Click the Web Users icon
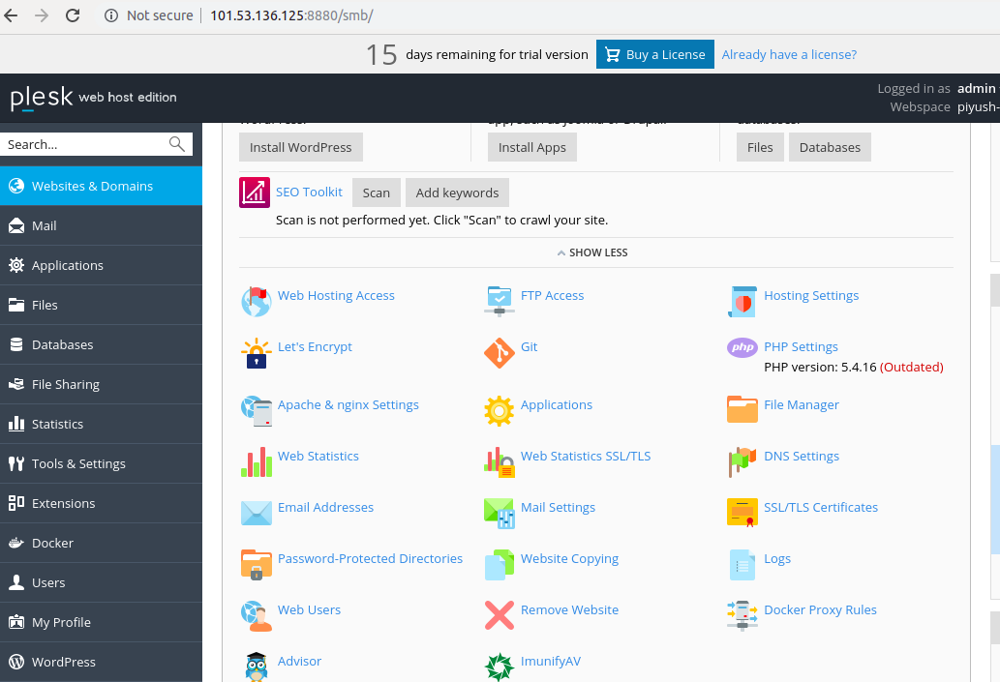 [x=257, y=615]
